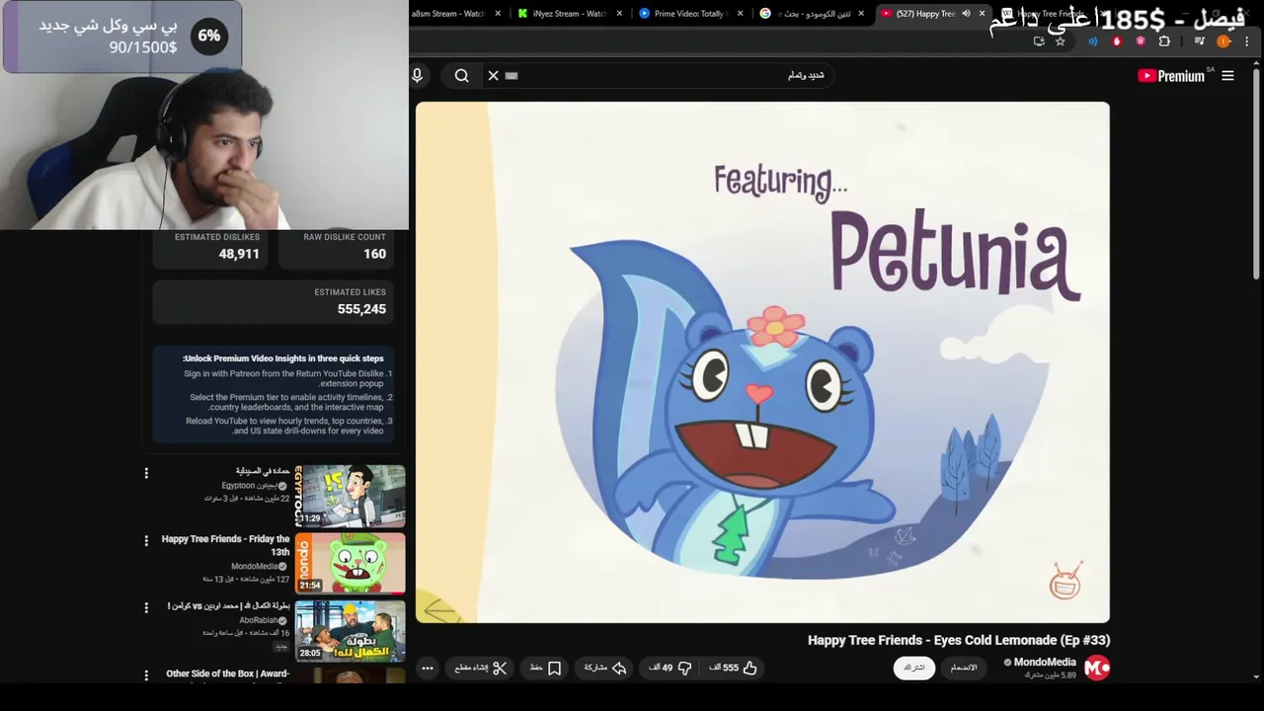Click the Join membership button
1264x711 pixels.
click(964, 668)
